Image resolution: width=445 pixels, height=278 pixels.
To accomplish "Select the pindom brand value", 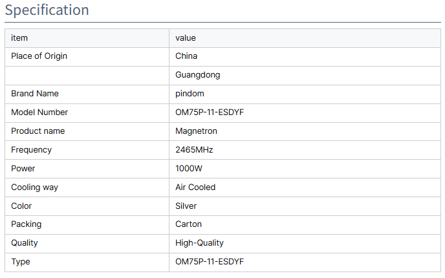I will click(x=190, y=94).
